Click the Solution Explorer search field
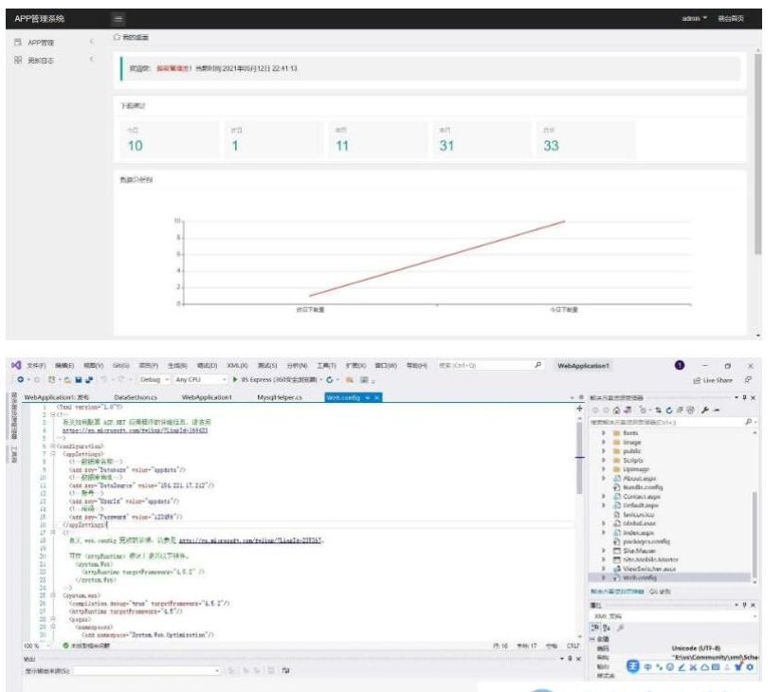The height and width of the screenshot is (692, 782). pyautogui.click(x=664, y=422)
